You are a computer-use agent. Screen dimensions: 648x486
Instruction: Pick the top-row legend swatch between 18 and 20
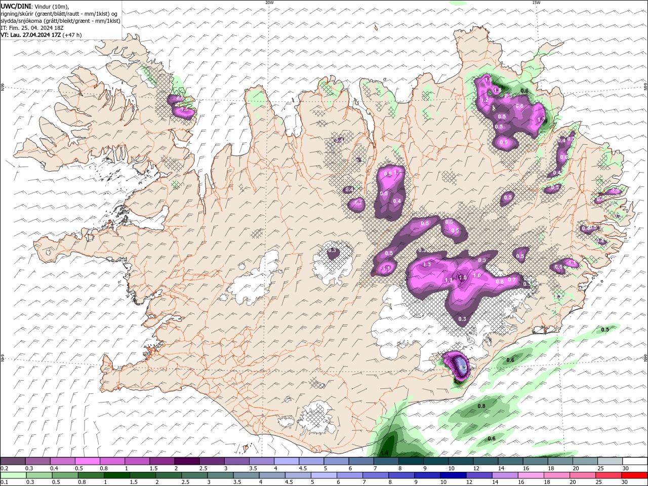coord(560,461)
